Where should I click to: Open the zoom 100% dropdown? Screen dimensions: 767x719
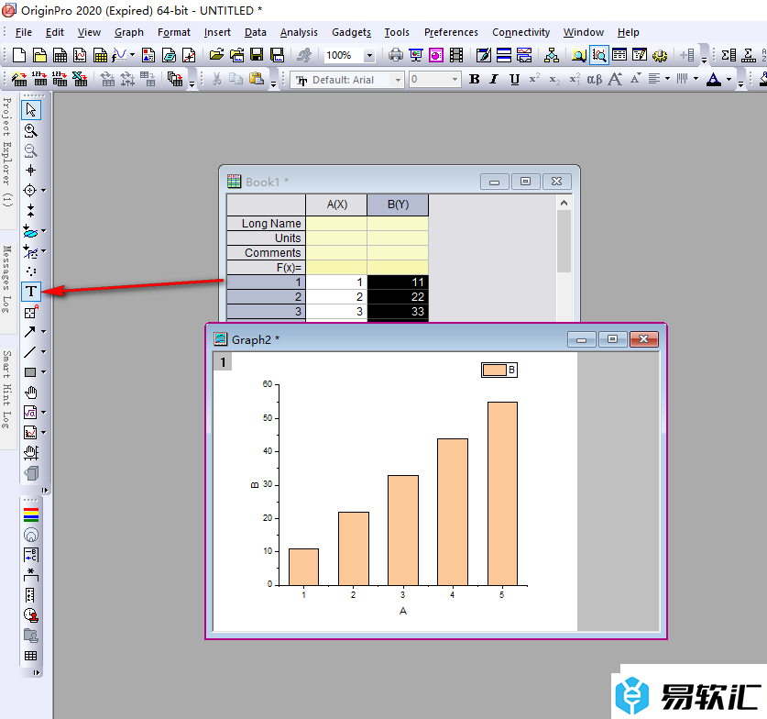pos(369,55)
